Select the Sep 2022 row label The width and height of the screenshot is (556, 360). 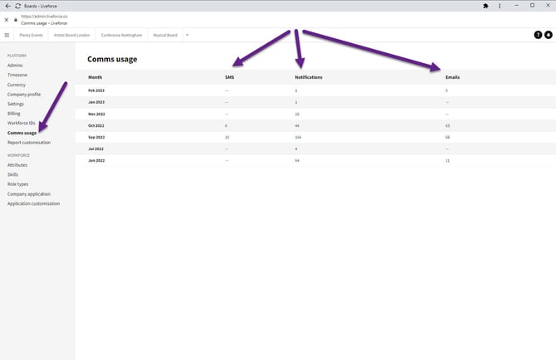[x=96, y=137]
